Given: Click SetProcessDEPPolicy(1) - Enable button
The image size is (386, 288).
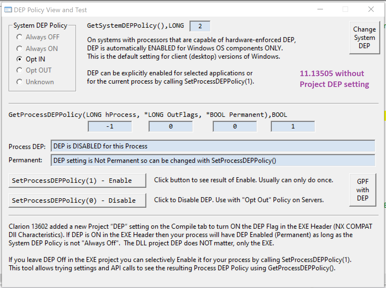Looking at the screenshot, I should 77,181.
